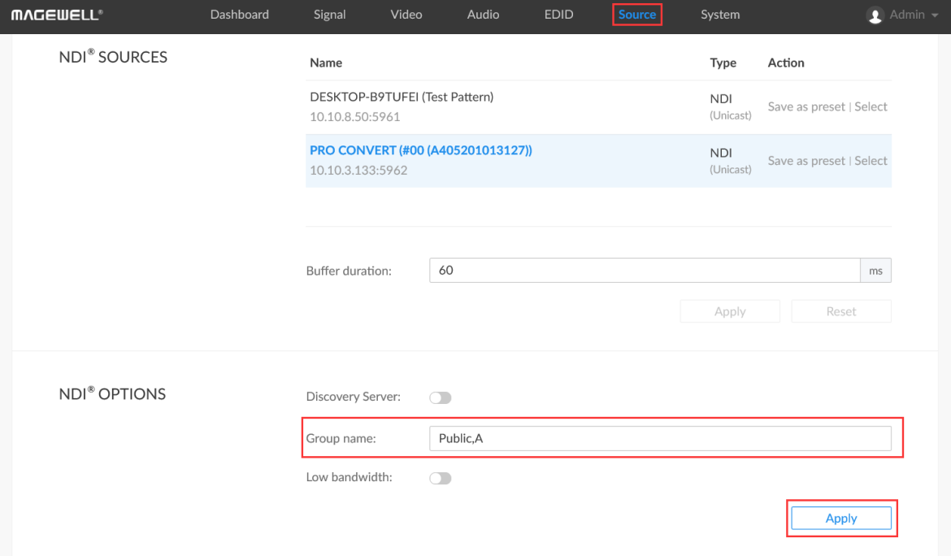Open the Admin account dropdown arrow
Viewport: 951px width, 556px height.
click(934, 15)
